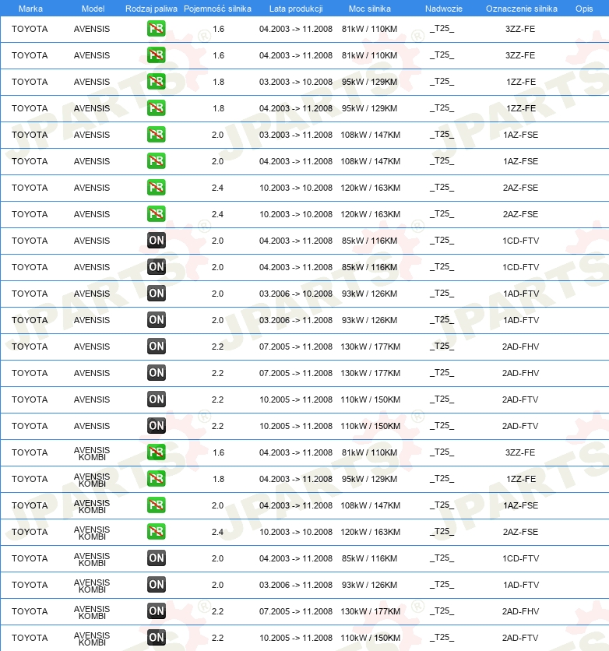The width and height of the screenshot is (609, 651).
Task: Click '130kW / 177KM' in the Avensis Kombi row
Action: [370, 611]
